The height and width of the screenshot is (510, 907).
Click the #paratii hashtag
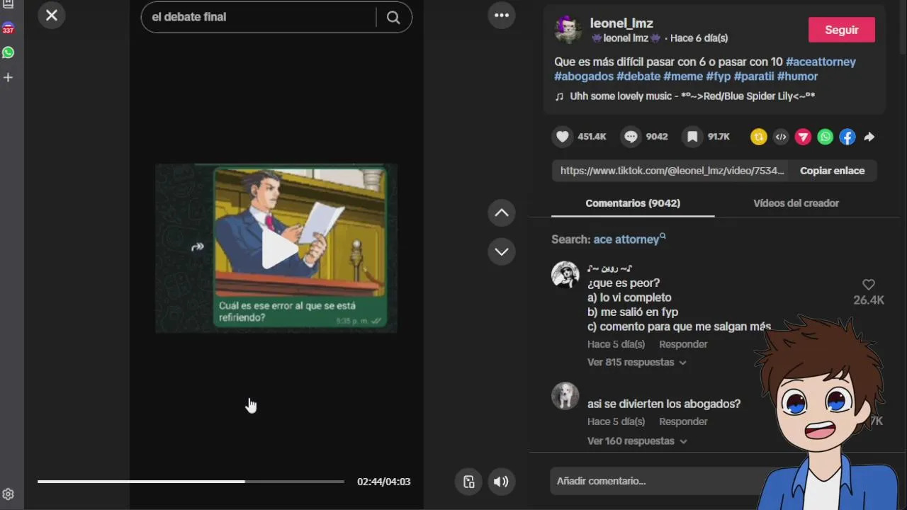754,76
